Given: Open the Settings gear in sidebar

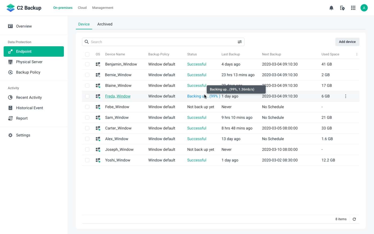Looking at the screenshot, I should pos(10,135).
